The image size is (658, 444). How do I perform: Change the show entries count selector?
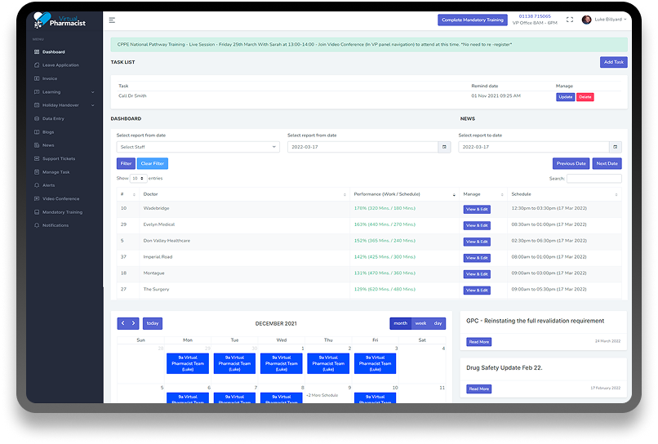(x=138, y=179)
